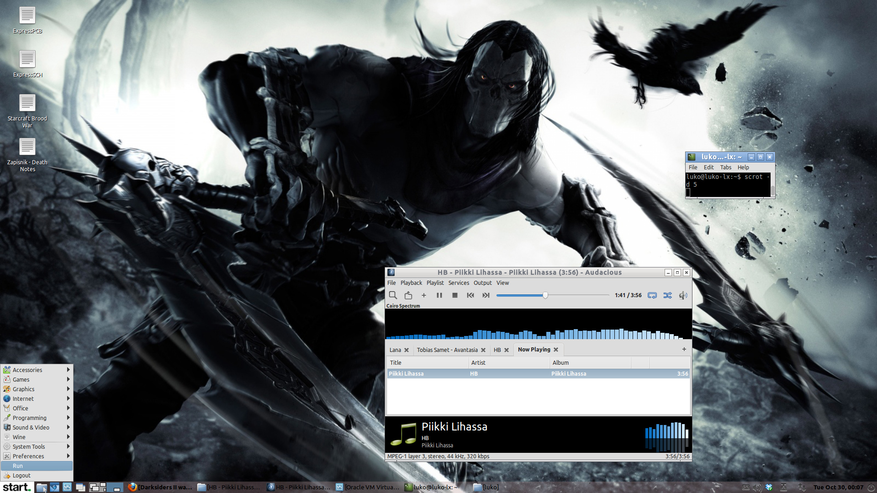The height and width of the screenshot is (493, 877).
Task: Click the system tray volume speaker icon
Action: coord(757,488)
